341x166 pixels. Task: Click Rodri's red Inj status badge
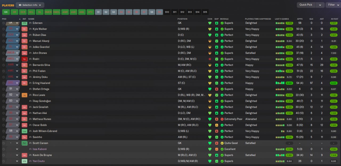25,59
